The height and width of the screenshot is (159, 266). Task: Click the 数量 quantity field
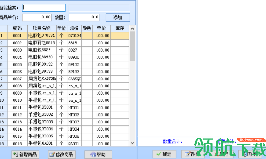pyautogui.click(x=84, y=18)
